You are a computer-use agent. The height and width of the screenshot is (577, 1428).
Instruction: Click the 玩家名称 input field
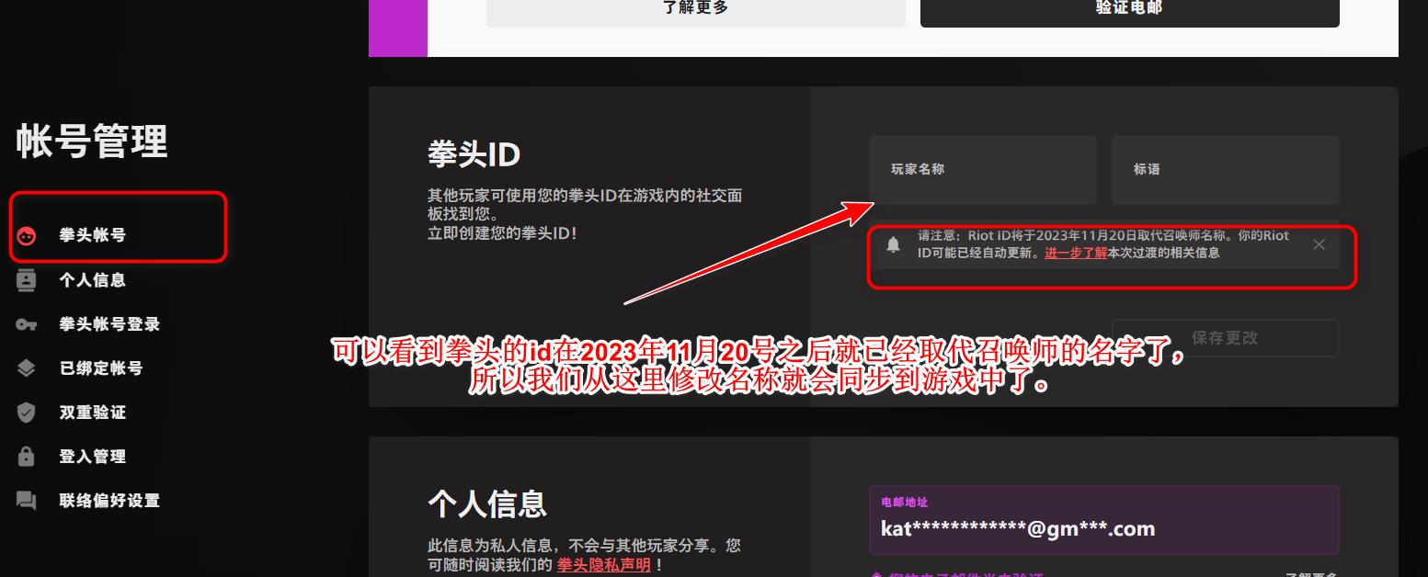pos(982,170)
